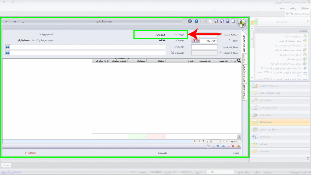311x175 pixels.
Task: Open dropdown arrow next to help icon
Action: 200,21
